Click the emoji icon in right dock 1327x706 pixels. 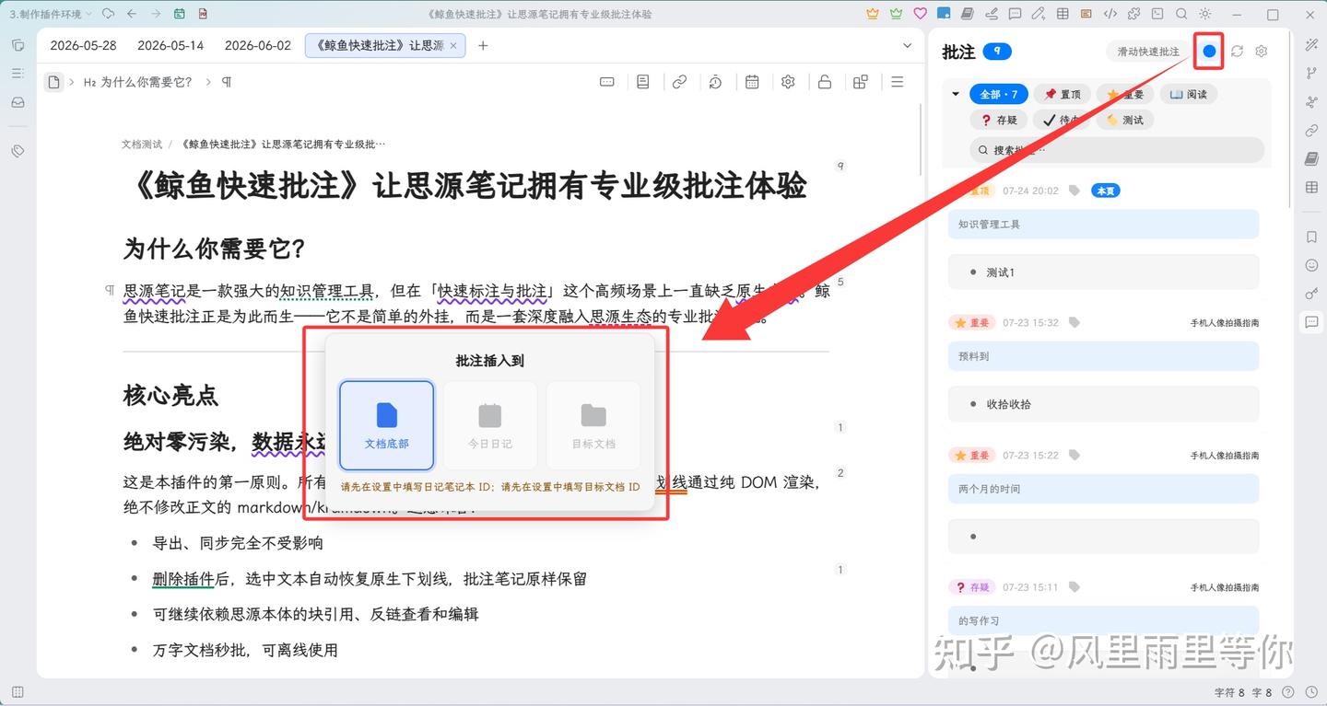click(1312, 265)
